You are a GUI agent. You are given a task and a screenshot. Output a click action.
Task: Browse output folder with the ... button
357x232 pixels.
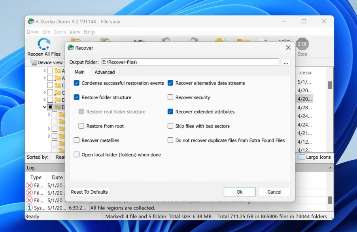click(x=286, y=62)
